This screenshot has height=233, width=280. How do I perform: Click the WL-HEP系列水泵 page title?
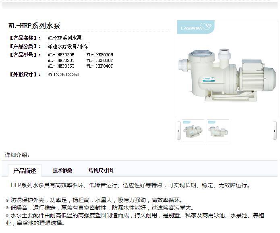click(x=35, y=26)
